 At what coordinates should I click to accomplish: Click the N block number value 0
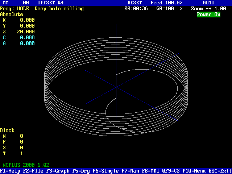pos(22,136)
